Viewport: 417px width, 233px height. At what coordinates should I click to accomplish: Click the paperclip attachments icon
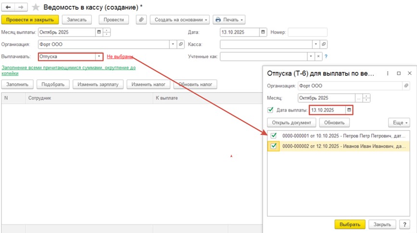coord(141,20)
